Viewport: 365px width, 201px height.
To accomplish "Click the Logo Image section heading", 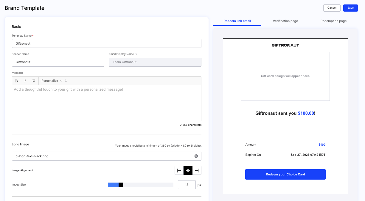I will pos(21,145).
